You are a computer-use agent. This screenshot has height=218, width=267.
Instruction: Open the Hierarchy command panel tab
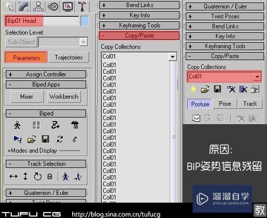pyautogui.click(x=38, y=6)
